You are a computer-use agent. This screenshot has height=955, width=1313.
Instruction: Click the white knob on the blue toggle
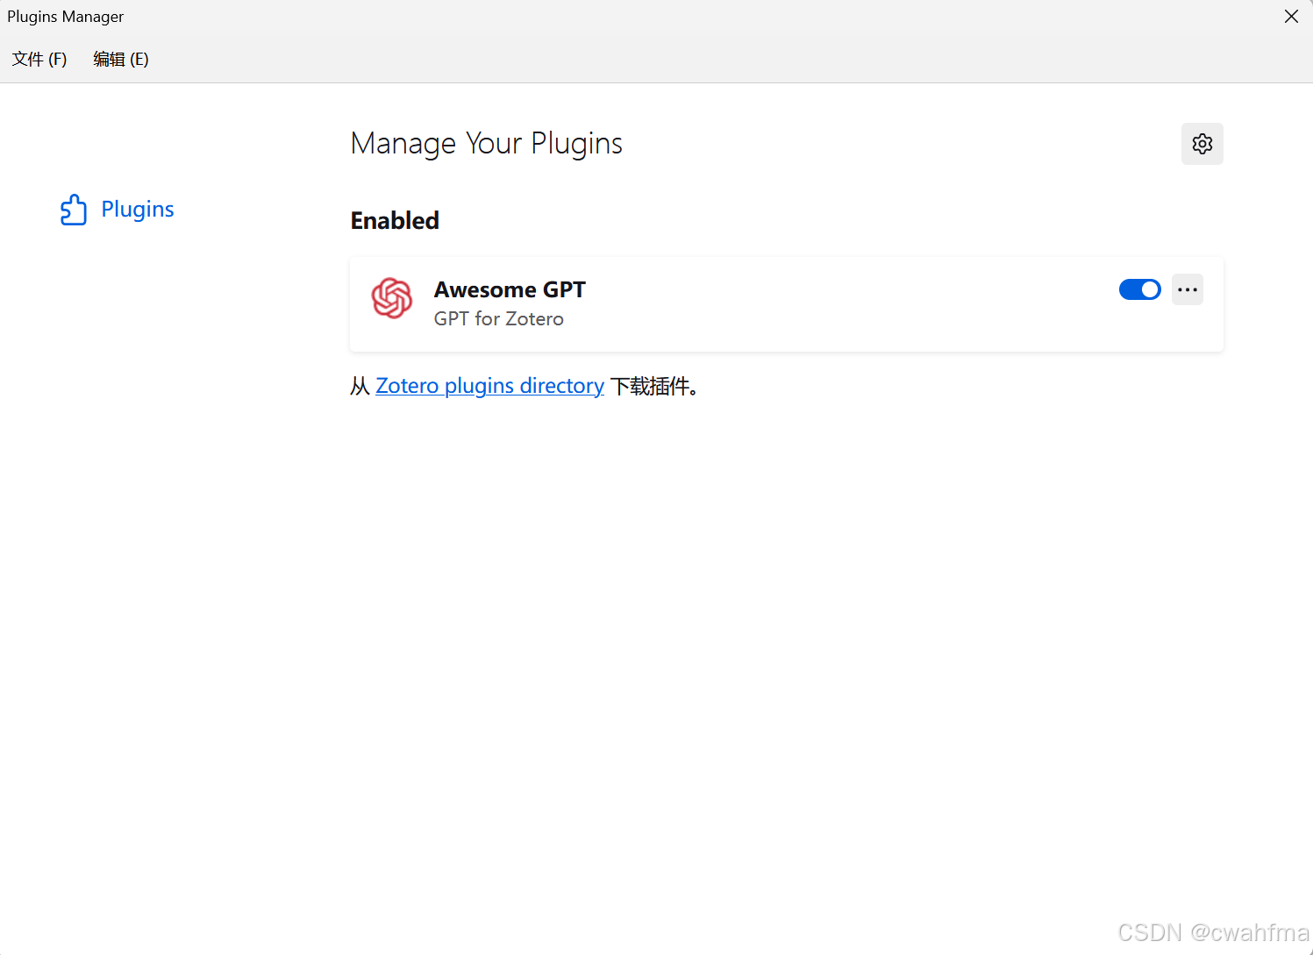(x=1149, y=289)
